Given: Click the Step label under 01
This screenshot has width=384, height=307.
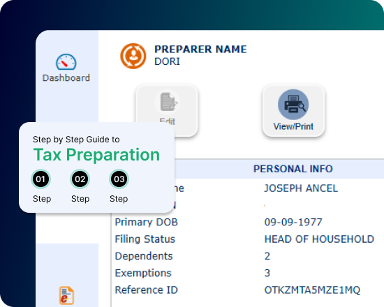Looking at the screenshot, I should click(x=42, y=199).
